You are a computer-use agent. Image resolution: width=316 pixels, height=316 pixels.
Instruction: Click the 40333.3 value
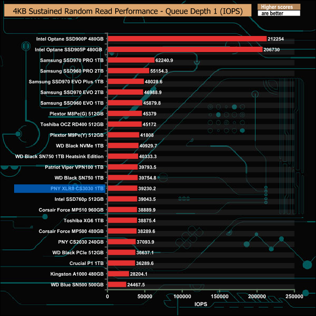click(148, 157)
